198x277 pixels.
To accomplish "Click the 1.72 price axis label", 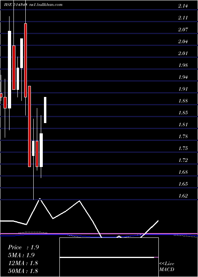I will (183, 160).
